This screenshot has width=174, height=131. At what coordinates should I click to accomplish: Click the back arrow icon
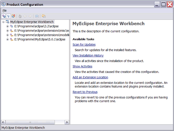[25, 16]
